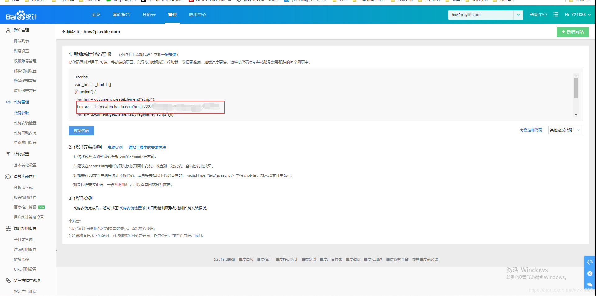The image size is (596, 296).
Task: Open the 使用百度前必读 footer link
Action: pyautogui.click(x=425, y=259)
